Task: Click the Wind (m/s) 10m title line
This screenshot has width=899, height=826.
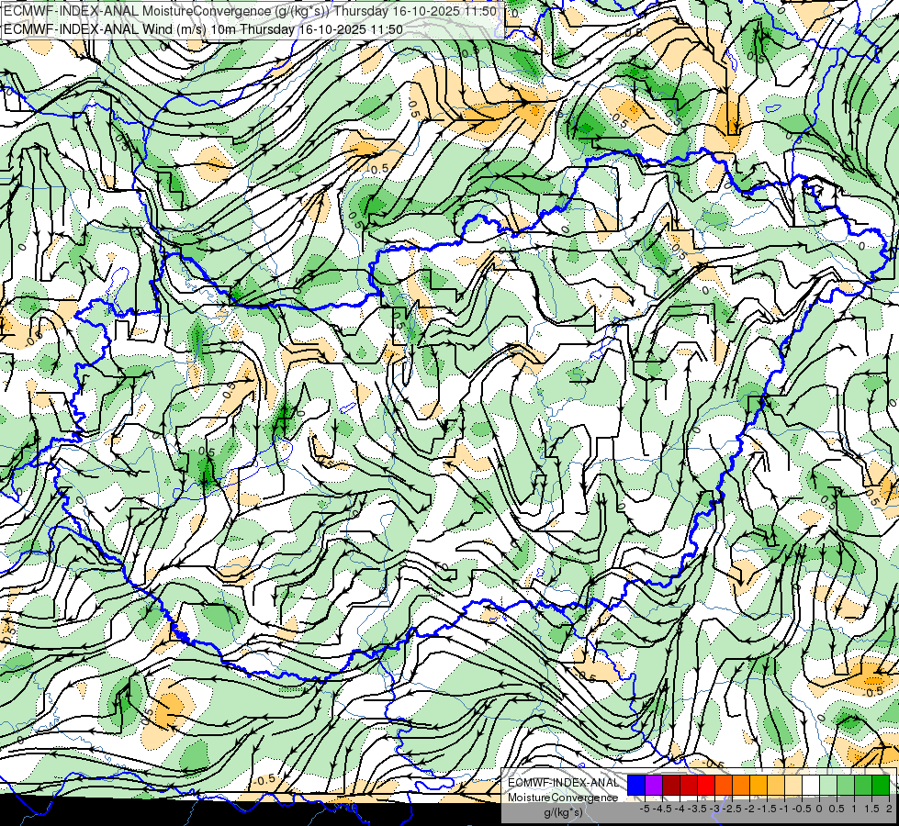Action: point(204,29)
